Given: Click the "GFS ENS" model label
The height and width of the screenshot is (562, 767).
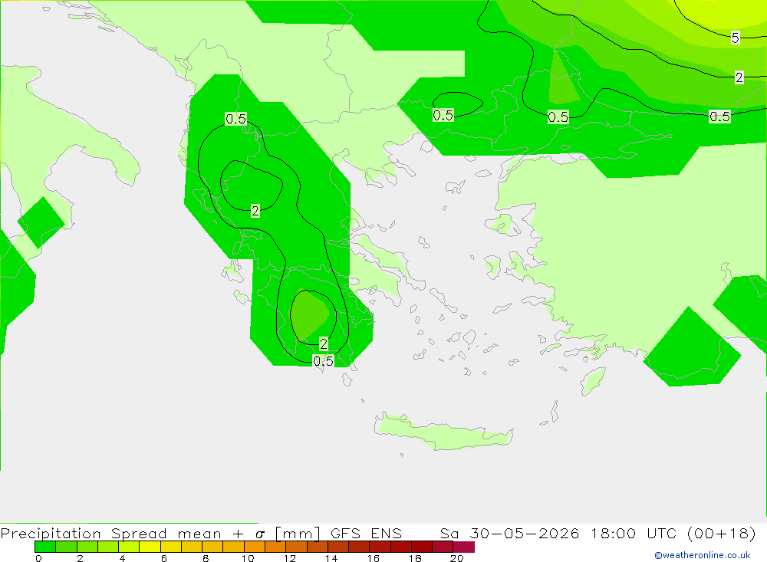Looking at the screenshot, I should click(366, 533).
